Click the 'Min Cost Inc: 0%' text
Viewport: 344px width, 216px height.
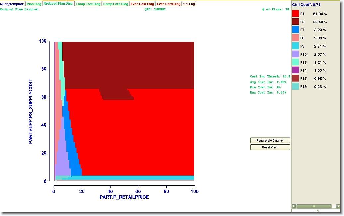click(x=265, y=87)
